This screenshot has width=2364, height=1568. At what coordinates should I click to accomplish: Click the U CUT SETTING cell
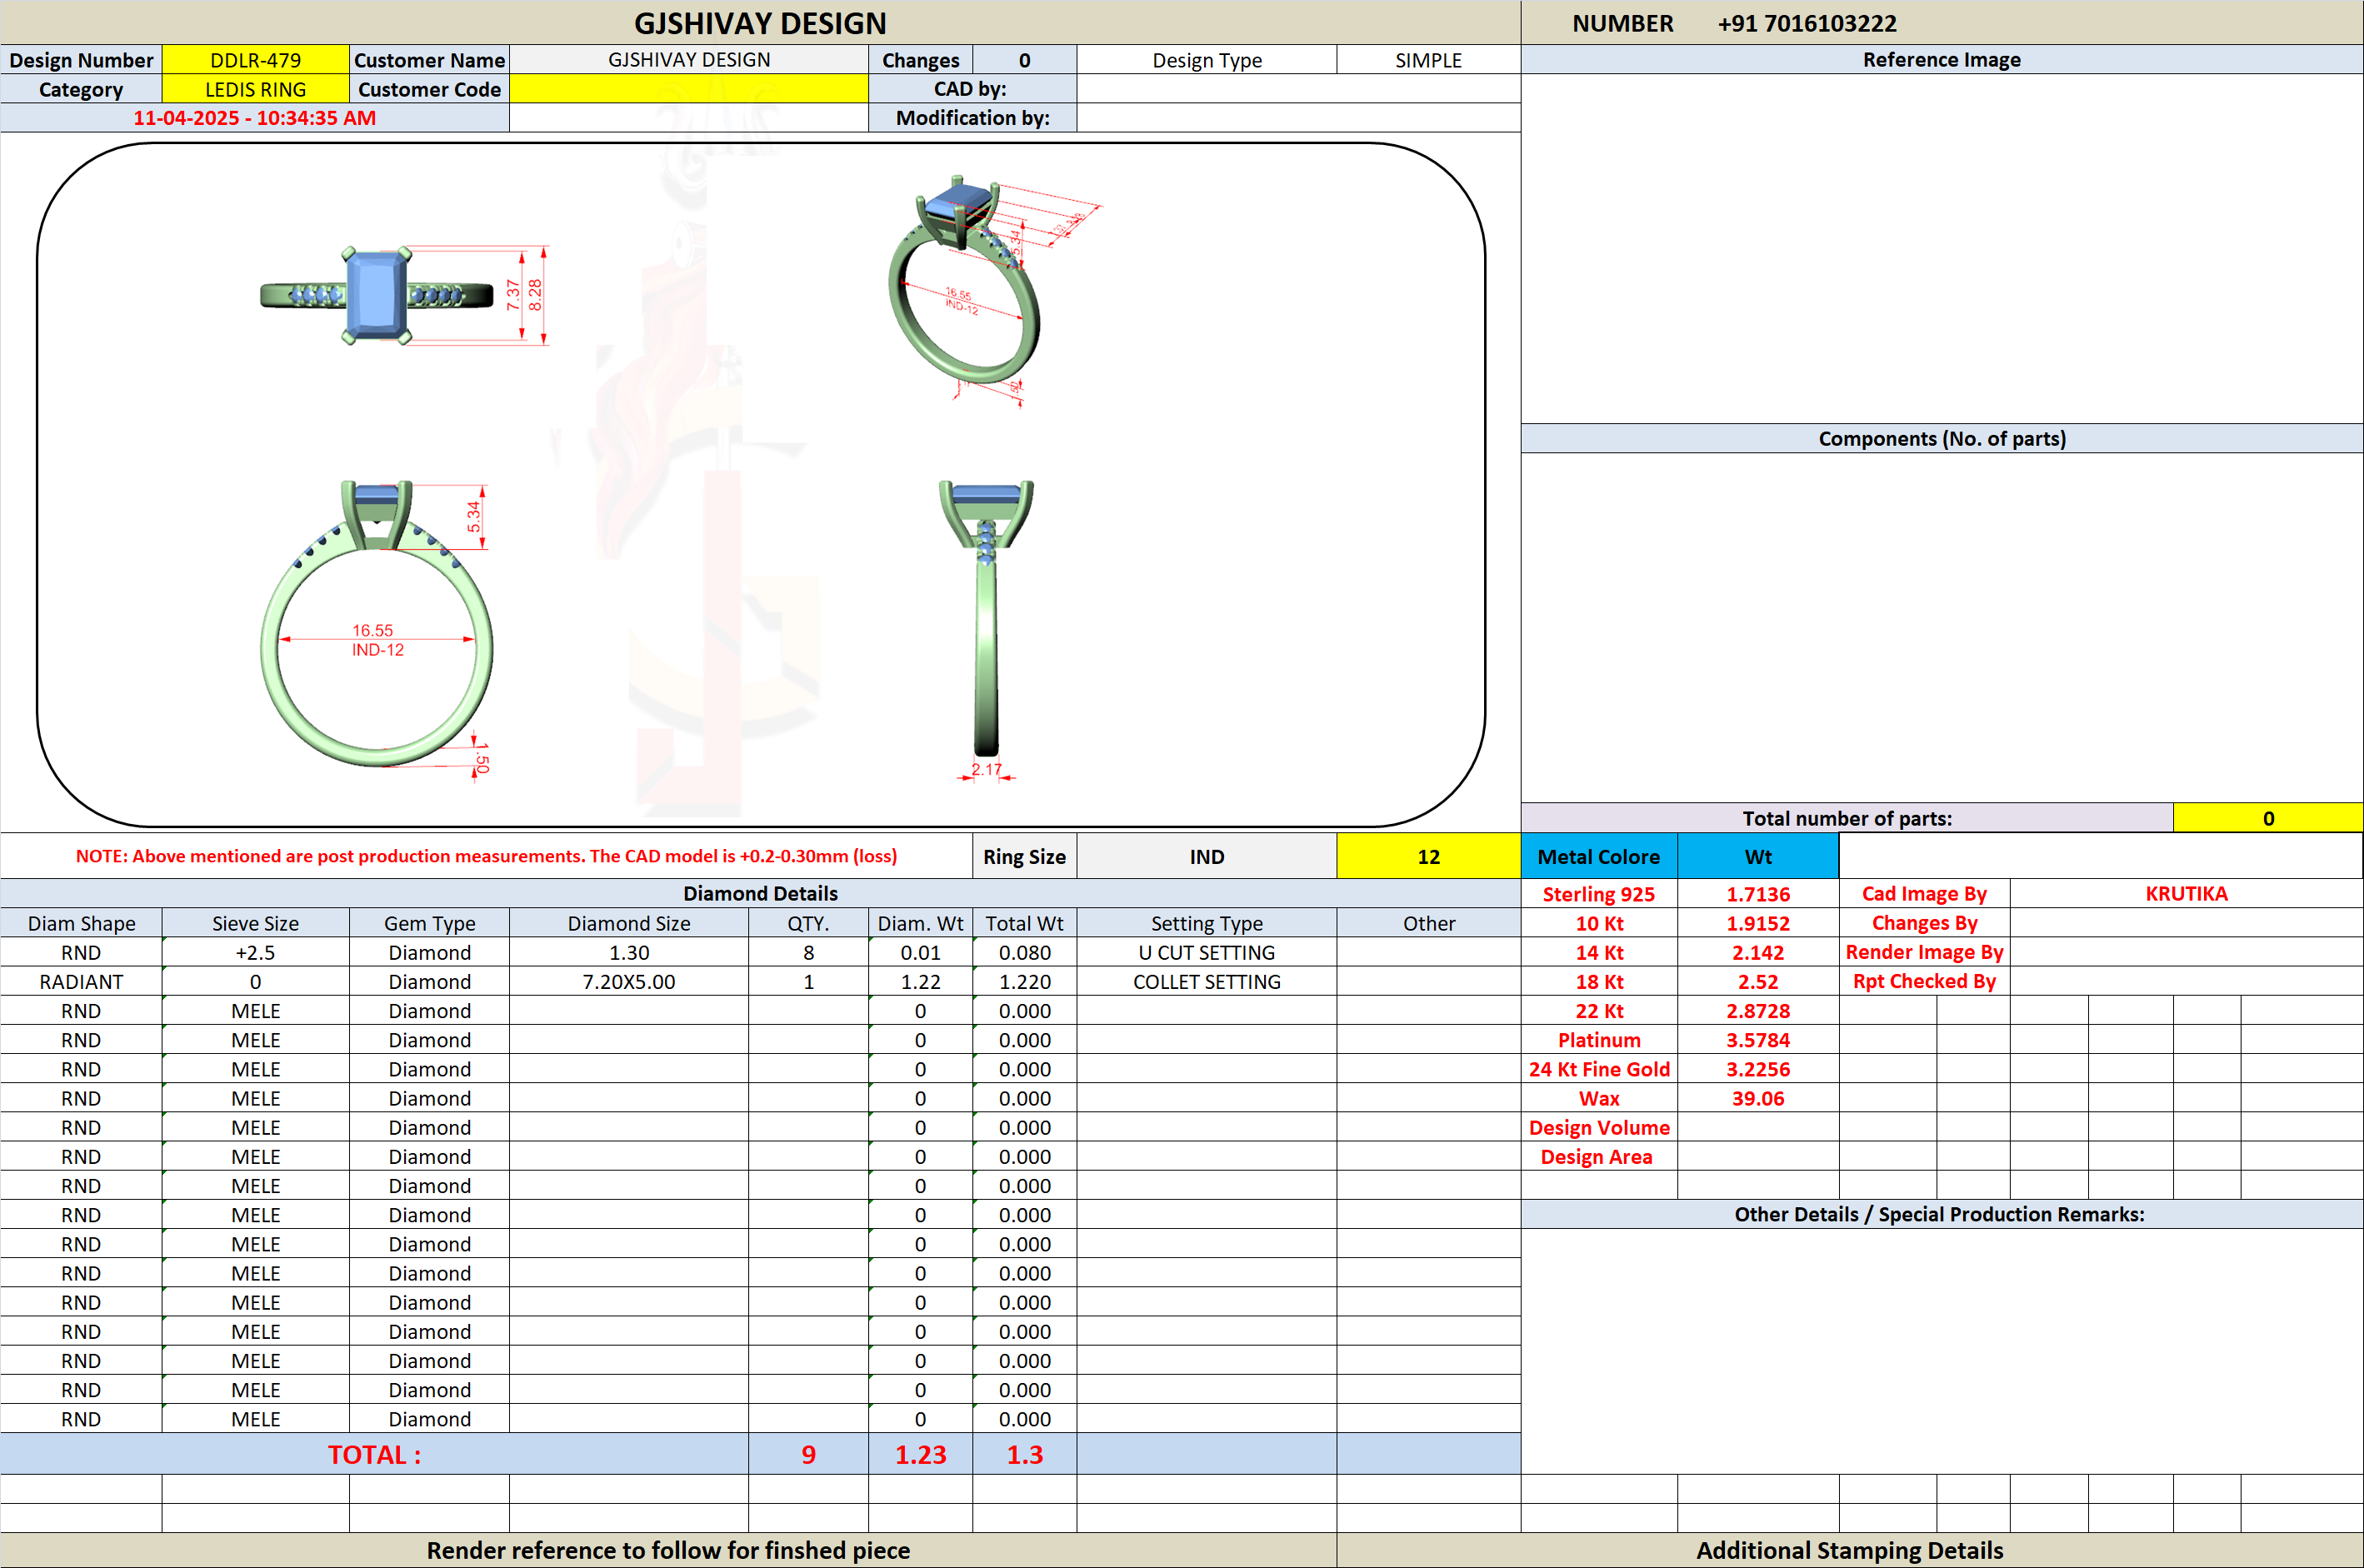[x=1206, y=952]
